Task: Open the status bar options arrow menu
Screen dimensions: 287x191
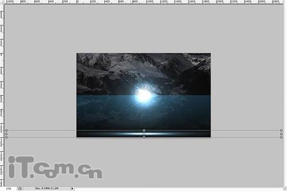Action: click(x=73, y=188)
